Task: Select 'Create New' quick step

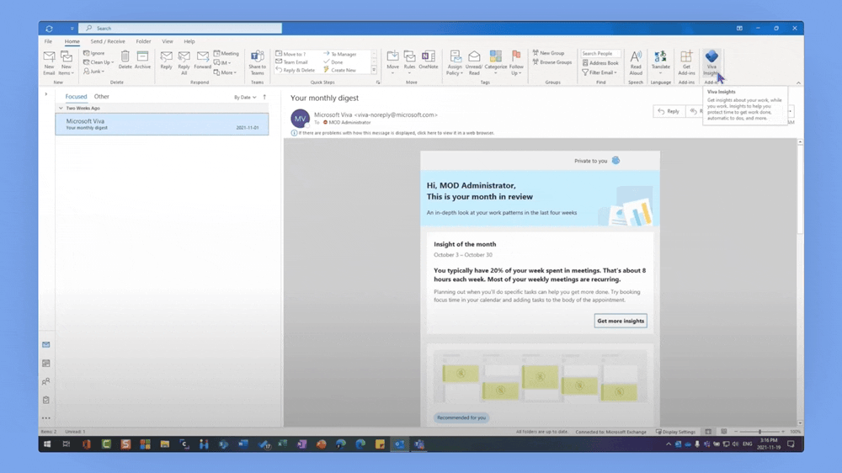Action: 340,70
